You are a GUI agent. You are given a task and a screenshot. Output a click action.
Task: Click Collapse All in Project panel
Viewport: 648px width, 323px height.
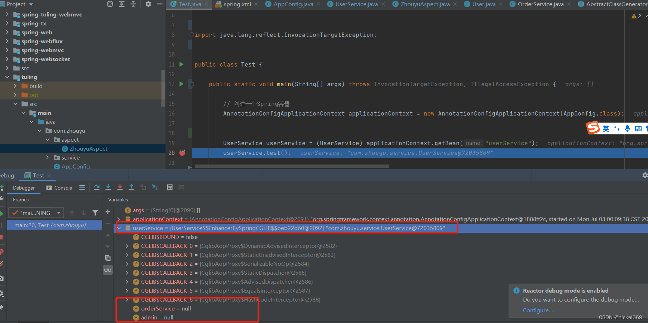133,4
